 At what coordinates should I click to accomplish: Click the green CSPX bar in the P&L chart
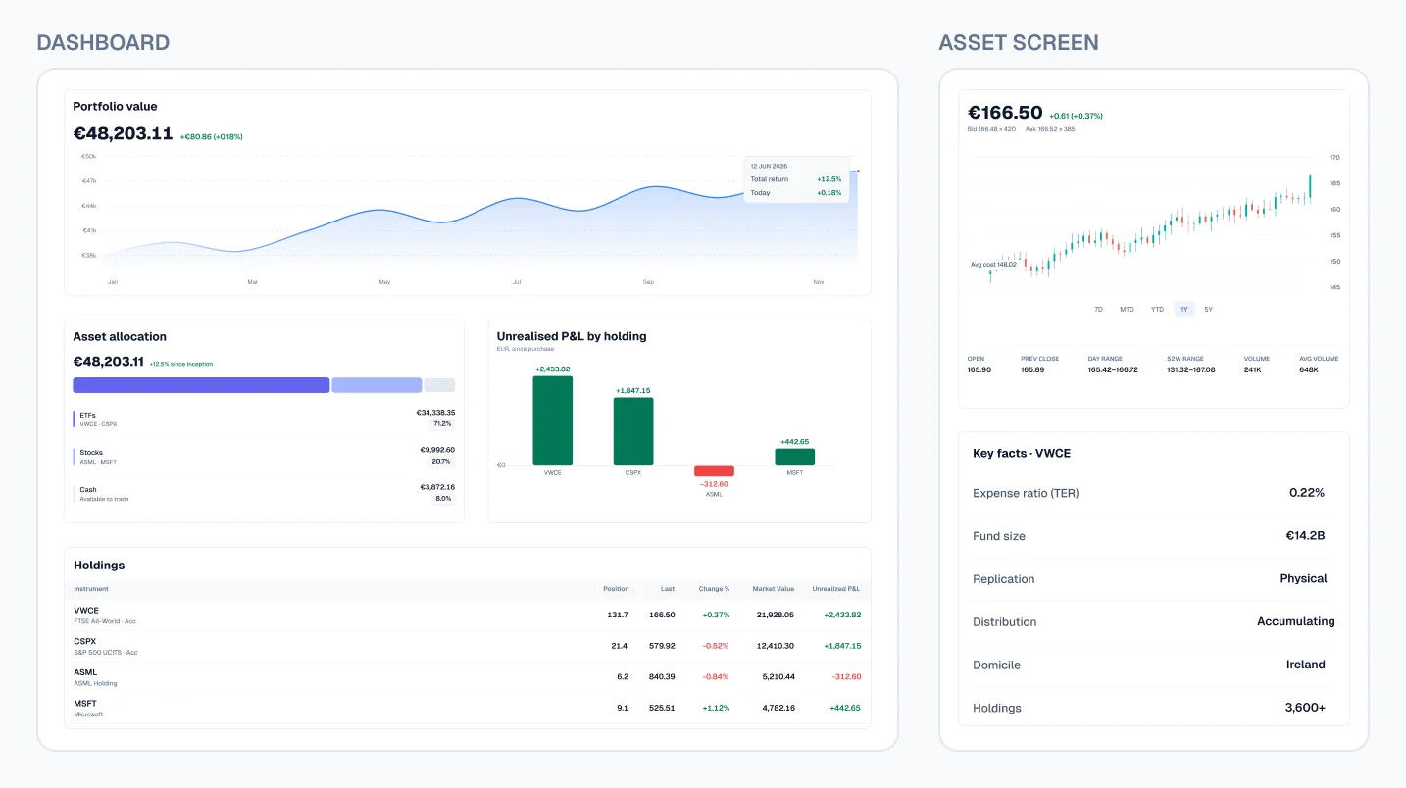point(633,431)
